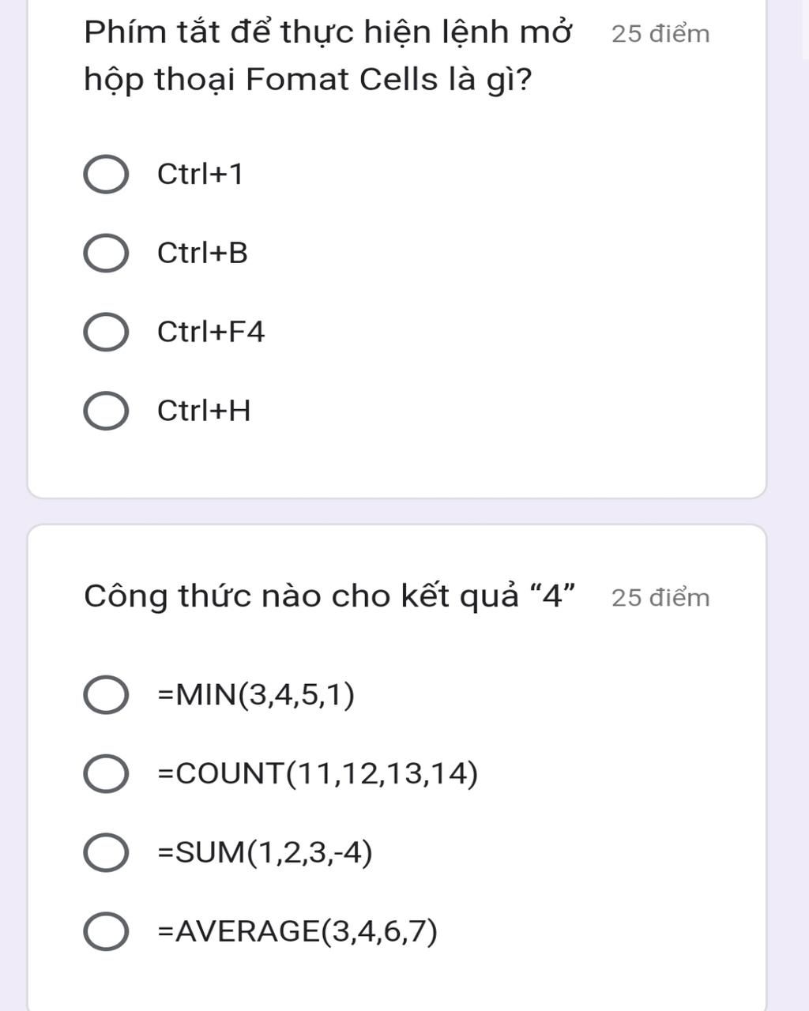Click the "Ctrl+1" answer label text
Image resolution: width=809 pixels, height=1011 pixels.
[200, 175]
